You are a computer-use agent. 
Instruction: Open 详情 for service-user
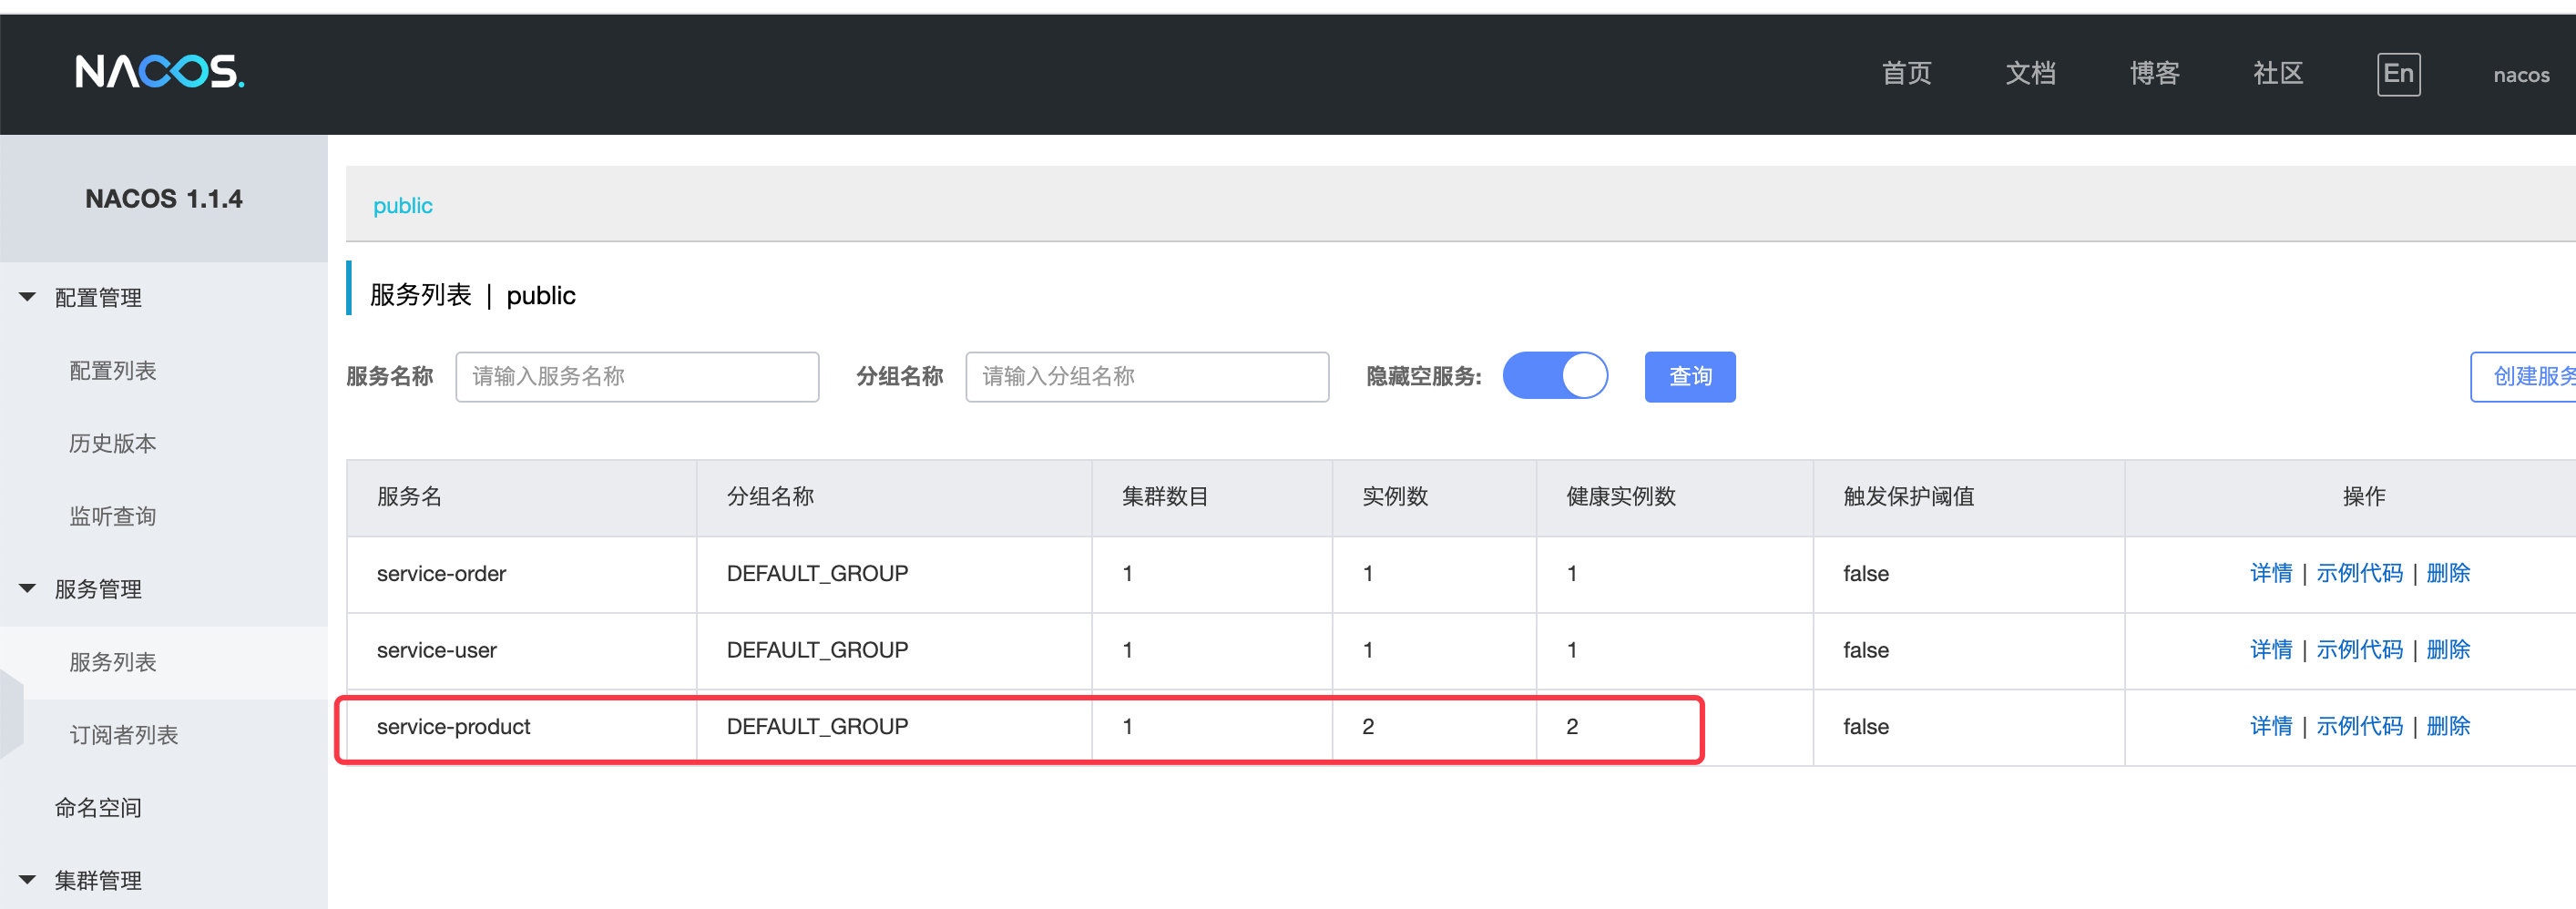(x=2271, y=650)
